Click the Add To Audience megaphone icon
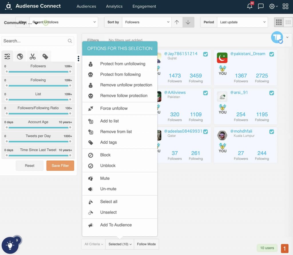The image size is (293, 255). click(91, 225)
